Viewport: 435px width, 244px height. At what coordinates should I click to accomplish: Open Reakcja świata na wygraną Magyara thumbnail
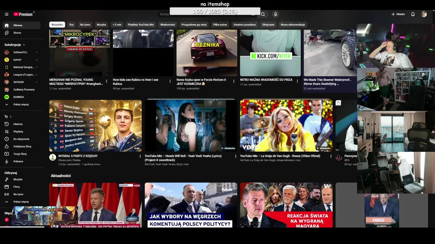pos(286,205)
